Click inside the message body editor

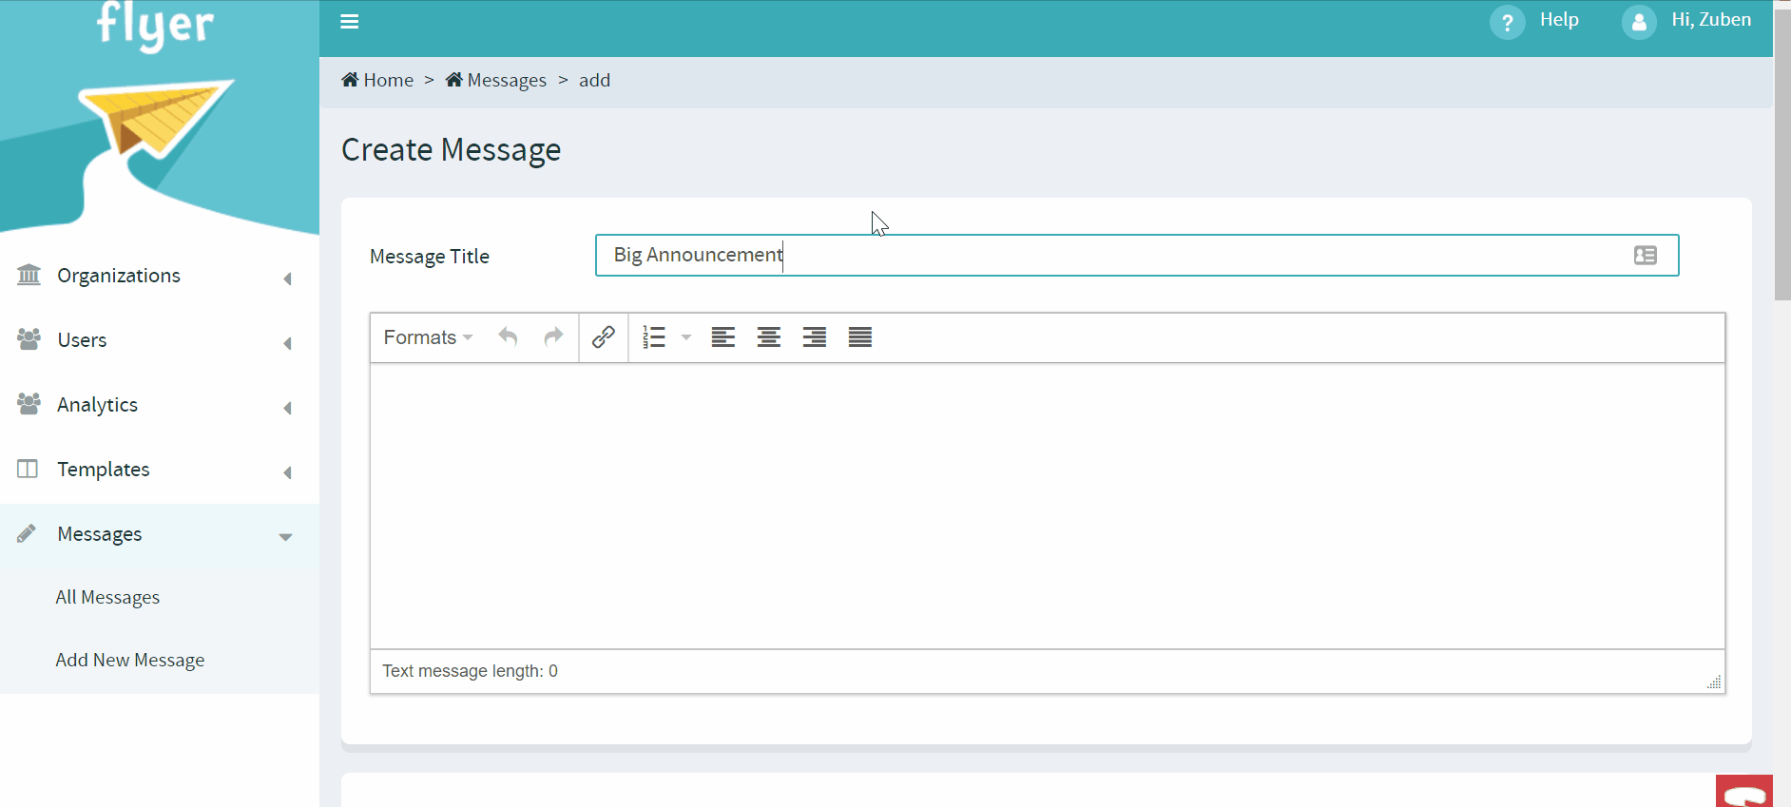(1048, 506)
